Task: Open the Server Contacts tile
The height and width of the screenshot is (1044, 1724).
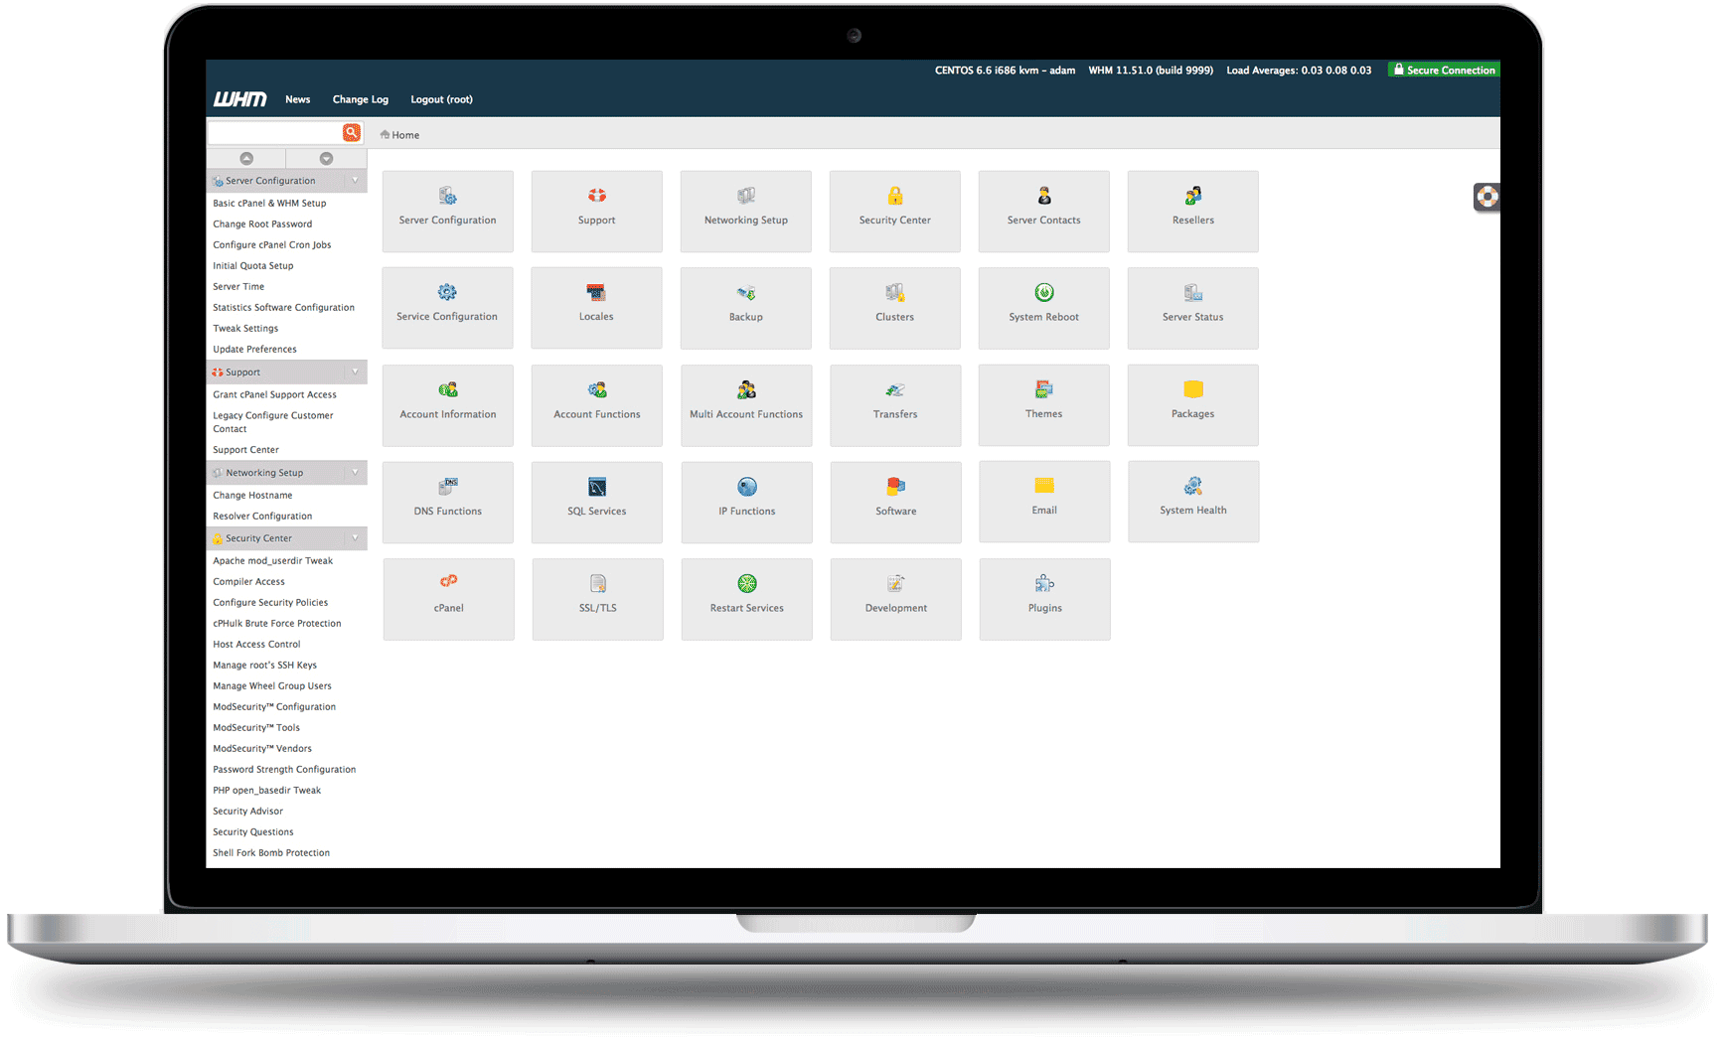Action: 1043,211
